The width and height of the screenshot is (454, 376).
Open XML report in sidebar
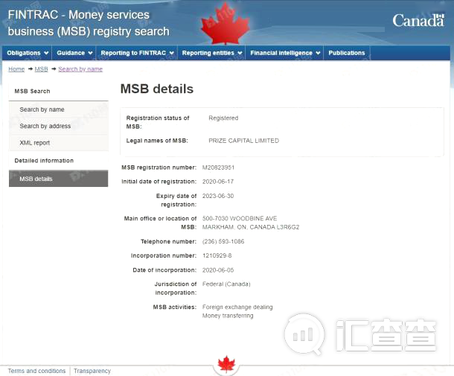(59, 143)
